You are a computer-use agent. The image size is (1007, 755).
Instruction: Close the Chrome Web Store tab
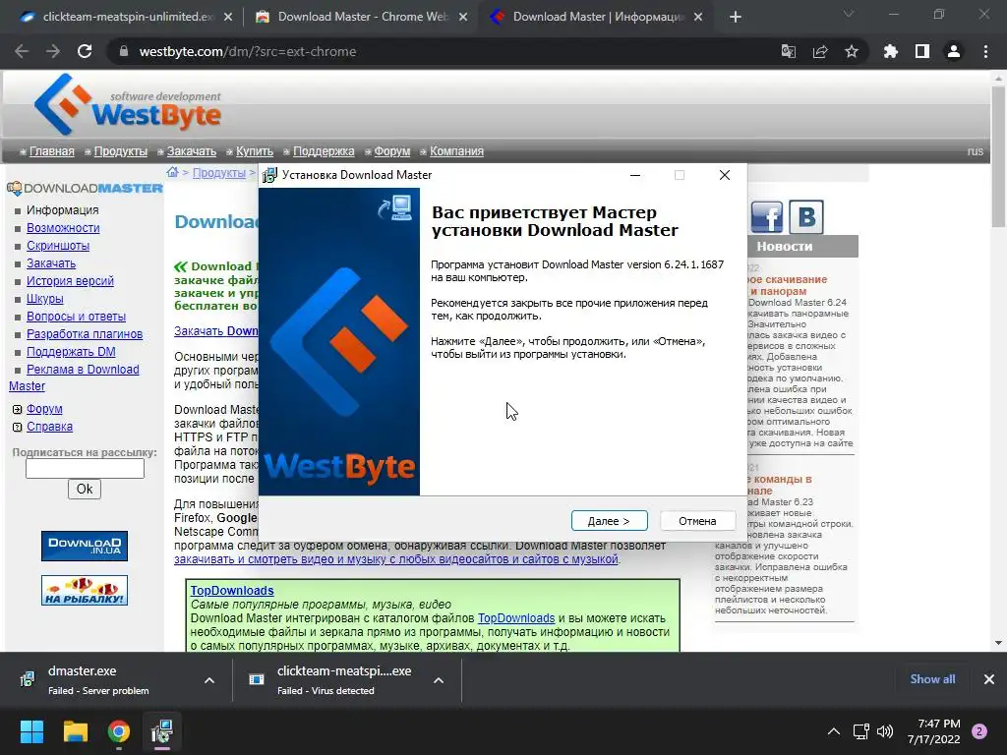pyautogui.click(x=463, y=18)
